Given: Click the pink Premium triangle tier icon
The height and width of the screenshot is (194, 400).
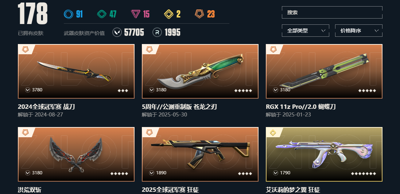Looking at the screenshot, I should coord(135,14).
